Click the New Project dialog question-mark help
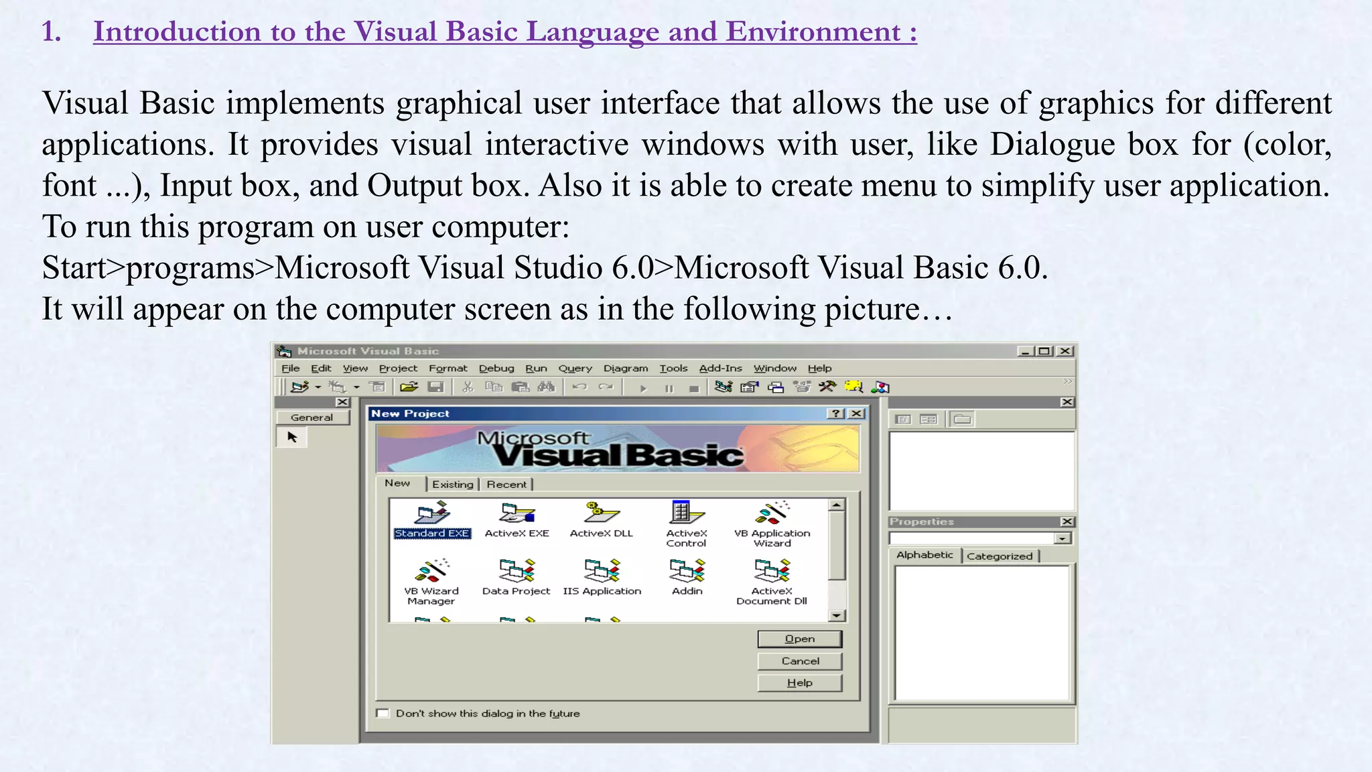 pos(836,413)
